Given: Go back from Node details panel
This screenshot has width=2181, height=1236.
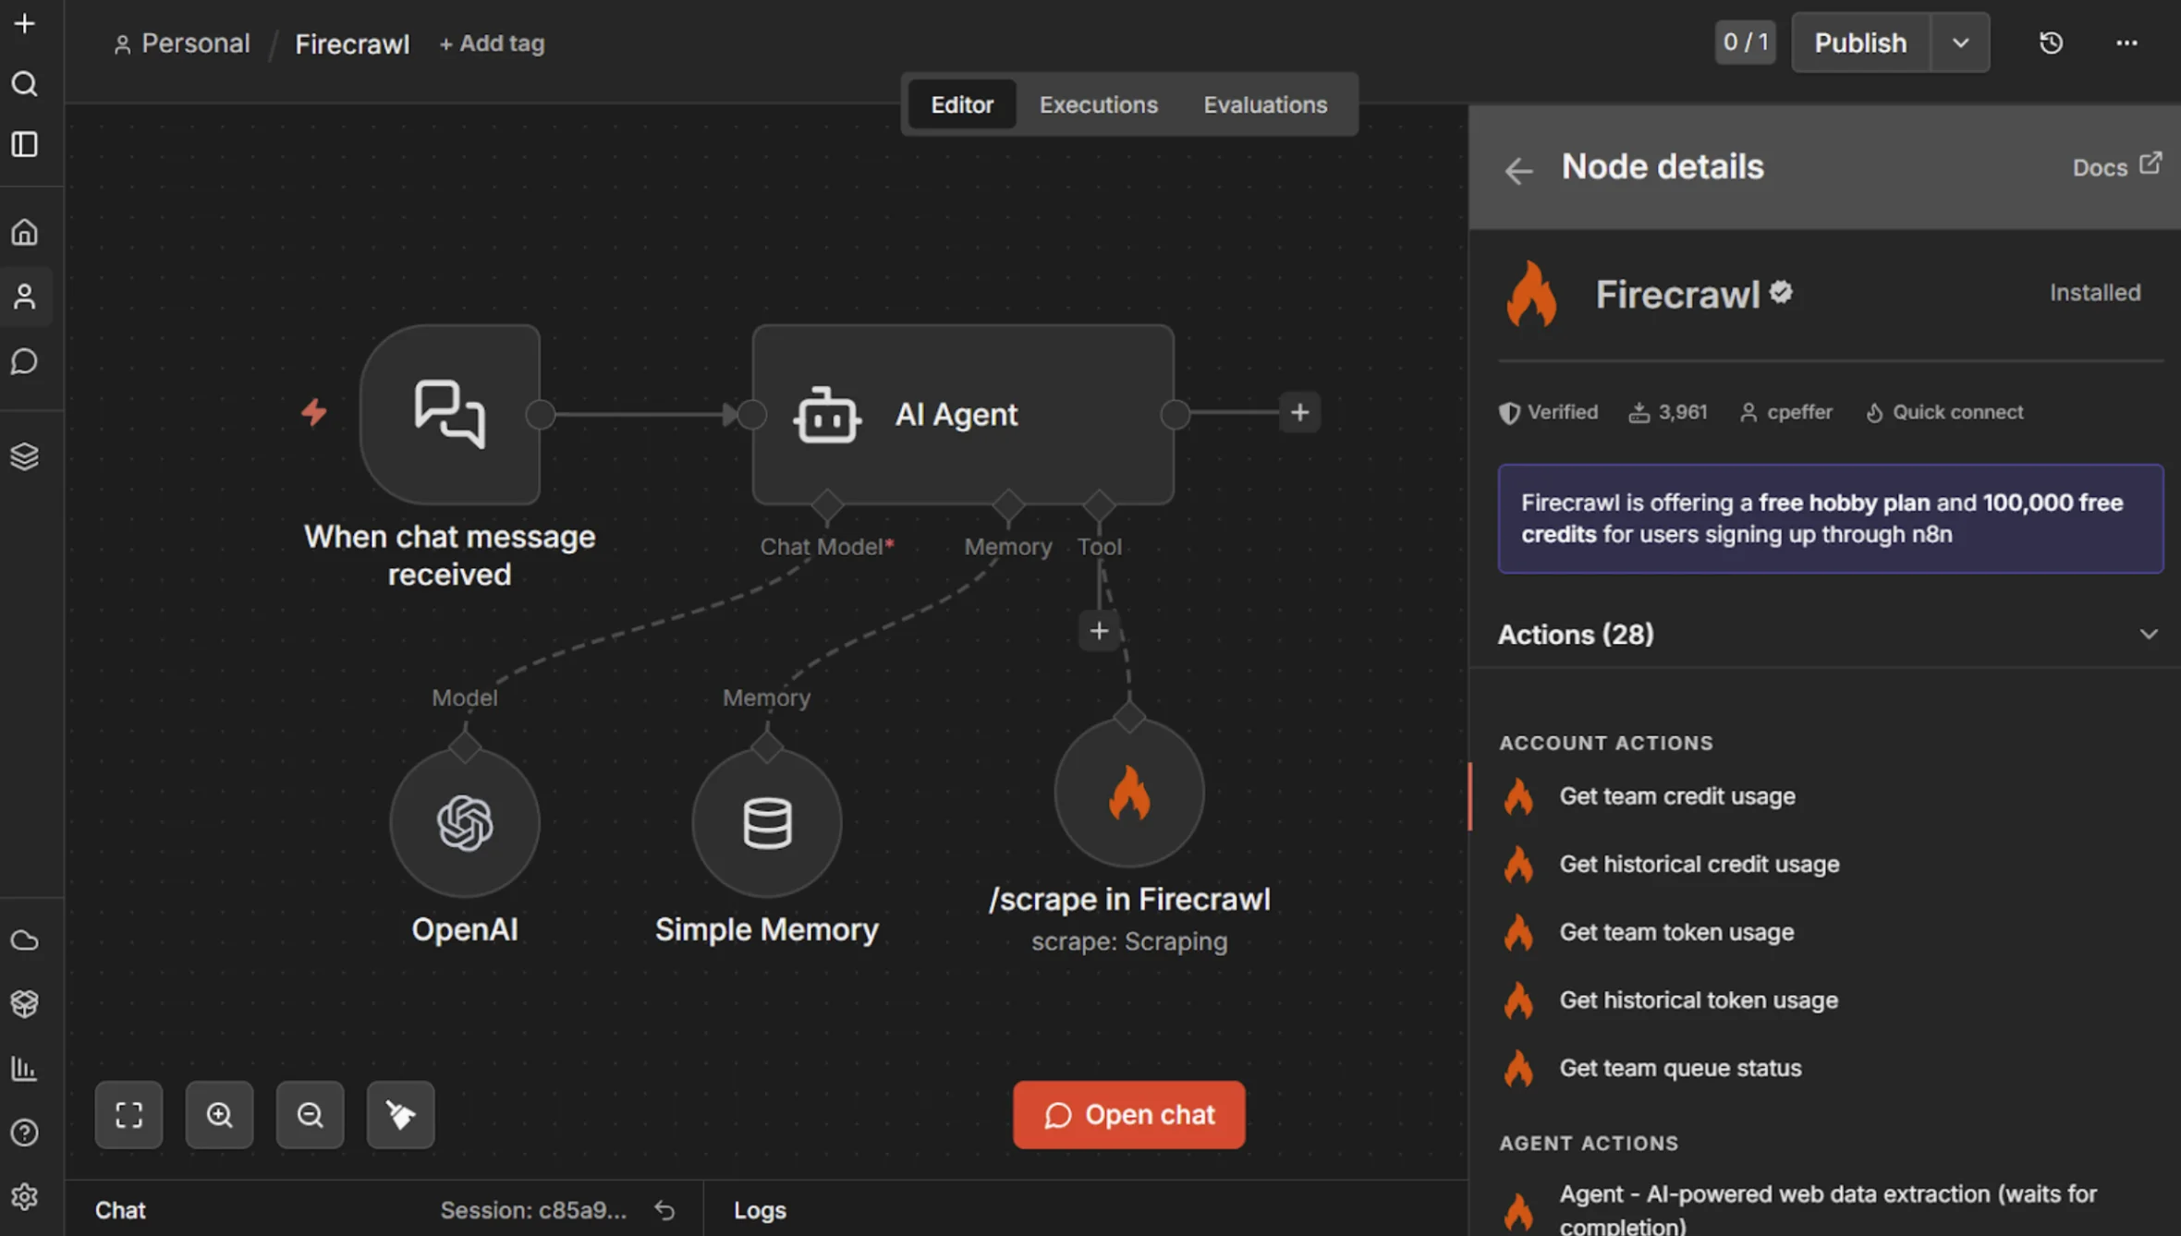Looking at the screenshot, I should 1518,171.
